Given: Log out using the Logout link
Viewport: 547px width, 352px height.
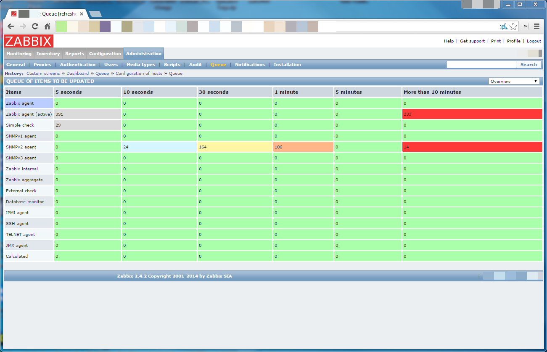Looking at the screenshot, I should click(534, 41).
